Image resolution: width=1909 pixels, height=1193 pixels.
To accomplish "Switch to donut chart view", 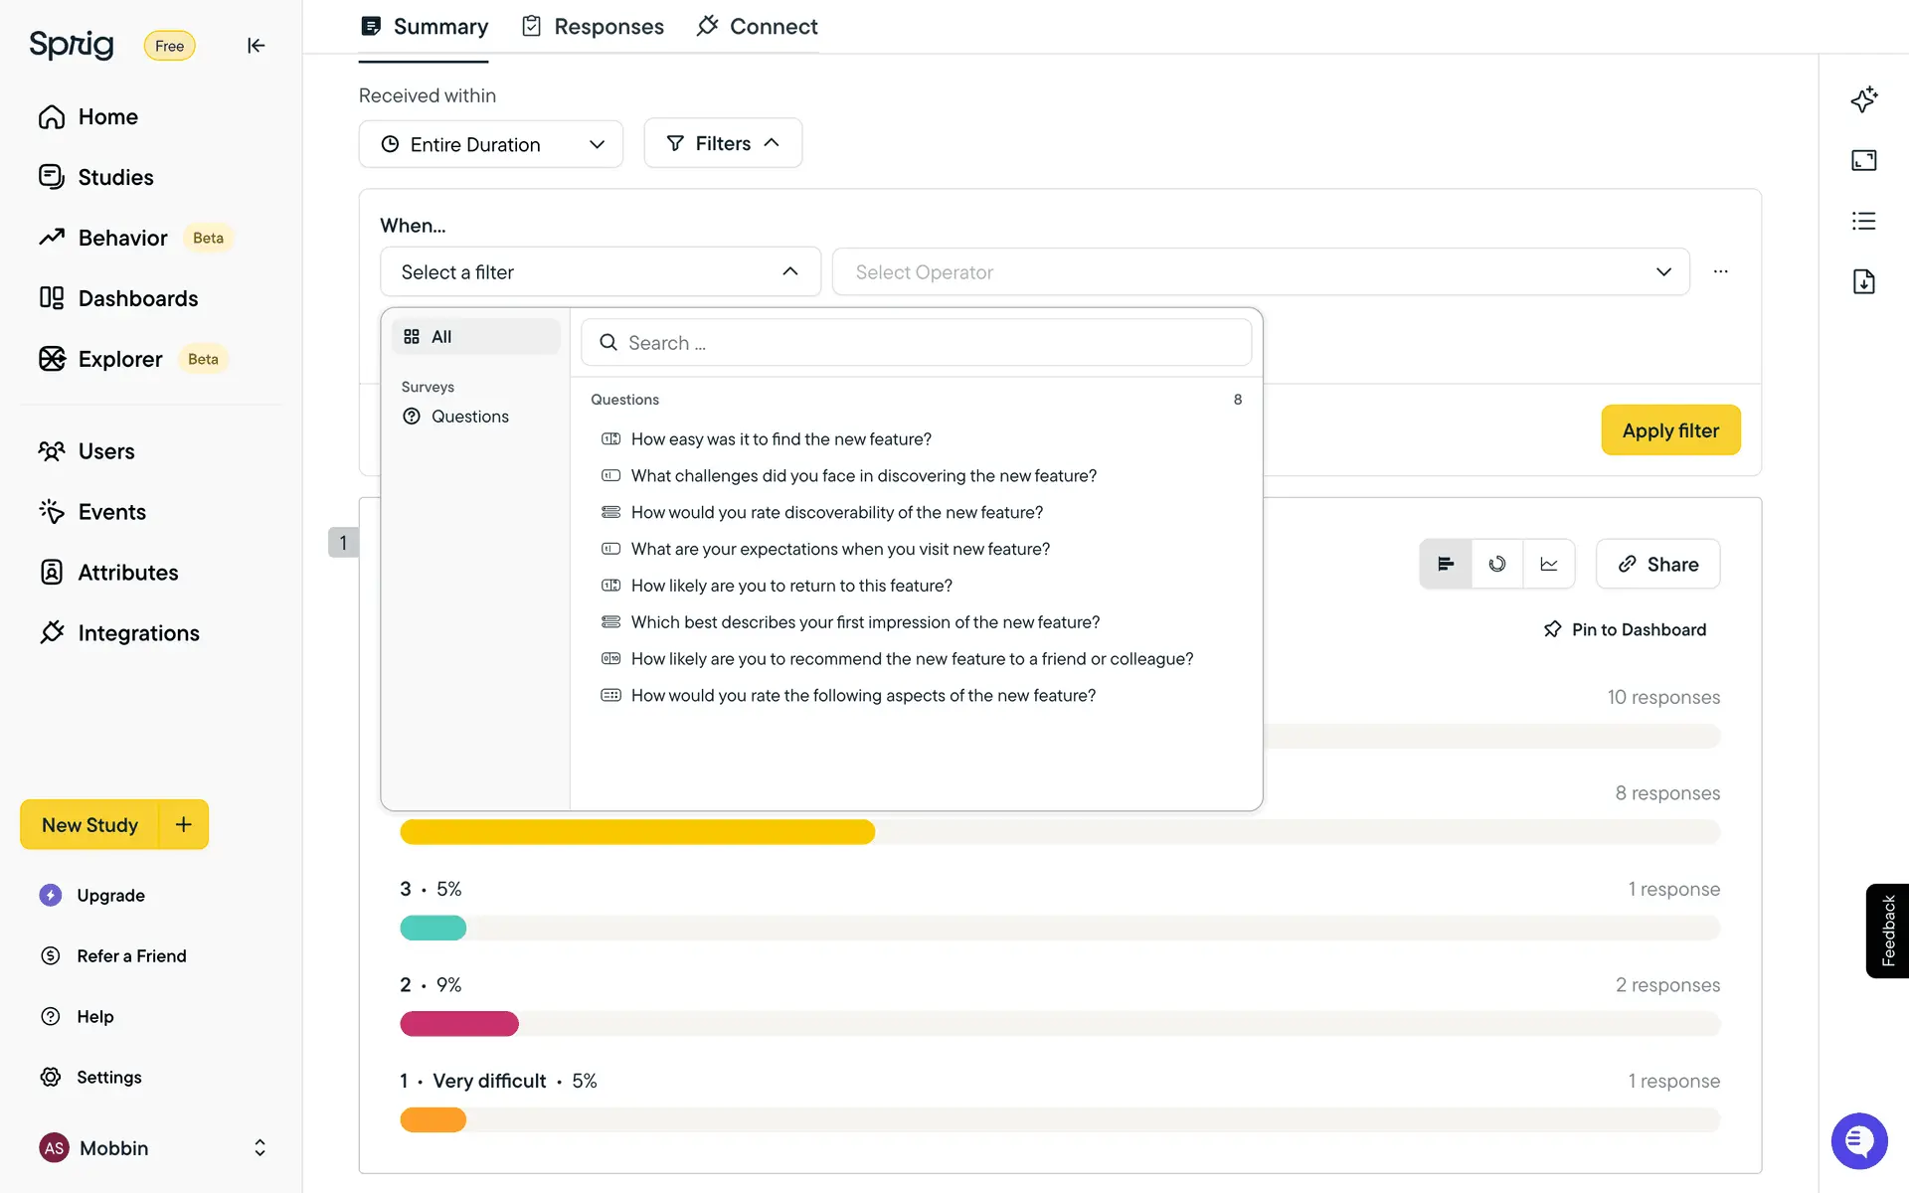I will tap(1497, 564).
